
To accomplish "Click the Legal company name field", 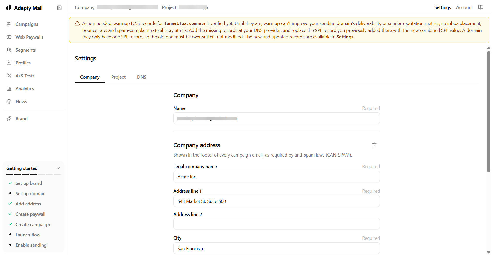I will pyautogui.click(x=276, y=177).
